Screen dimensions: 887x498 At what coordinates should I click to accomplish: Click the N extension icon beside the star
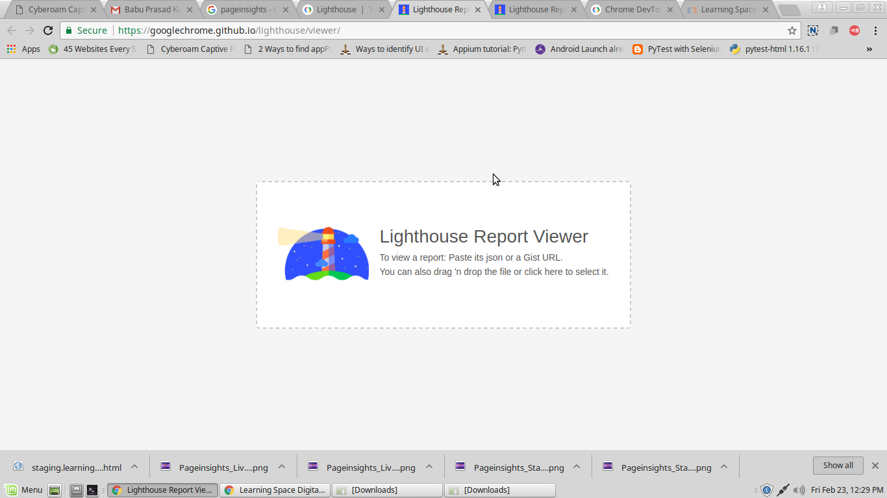point(813,30)
